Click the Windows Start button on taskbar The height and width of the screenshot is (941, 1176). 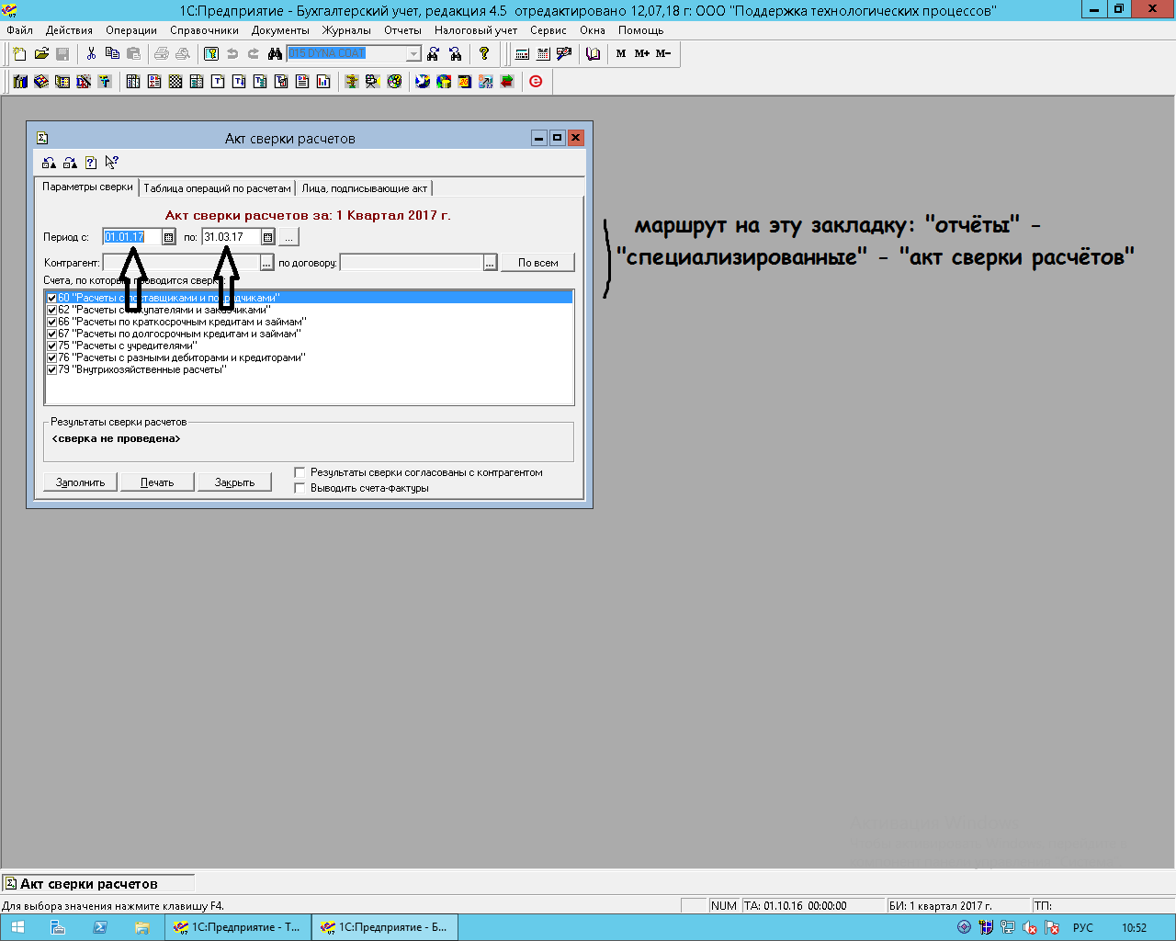tap(17, 928)
